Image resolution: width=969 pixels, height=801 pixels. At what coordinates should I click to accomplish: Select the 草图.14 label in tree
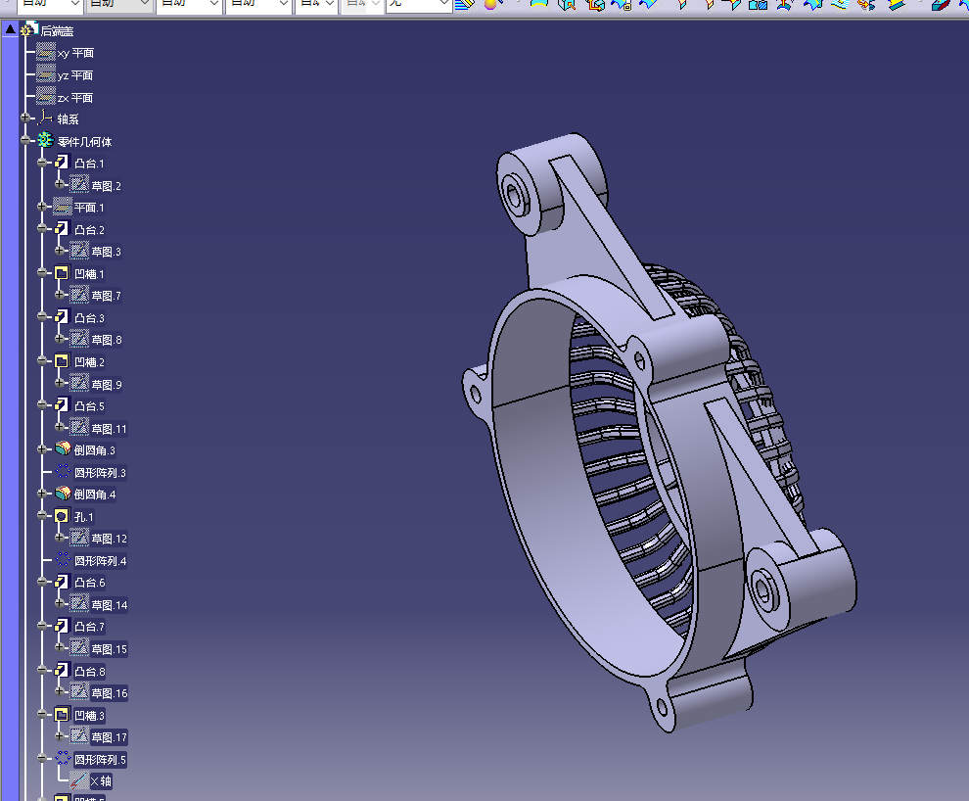110,605
